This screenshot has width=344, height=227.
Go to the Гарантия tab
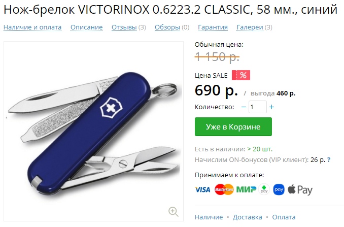point(213,27)
